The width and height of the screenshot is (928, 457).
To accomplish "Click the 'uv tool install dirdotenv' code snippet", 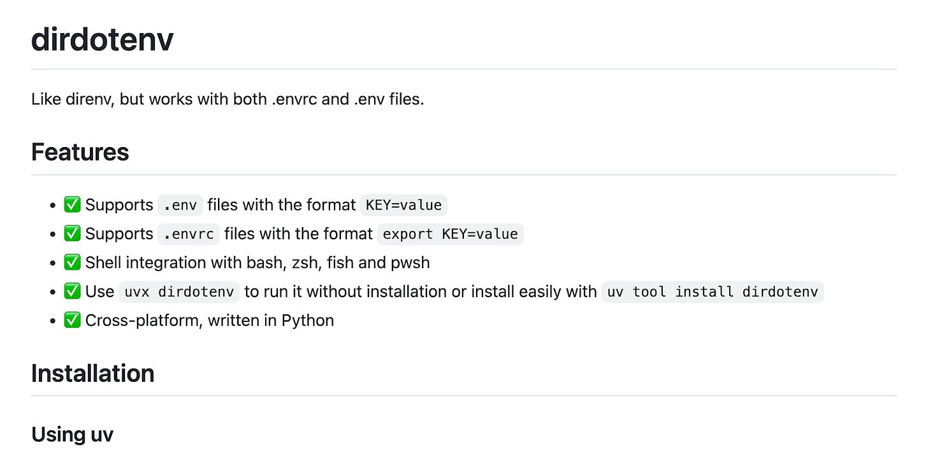I will coord(713,292).
